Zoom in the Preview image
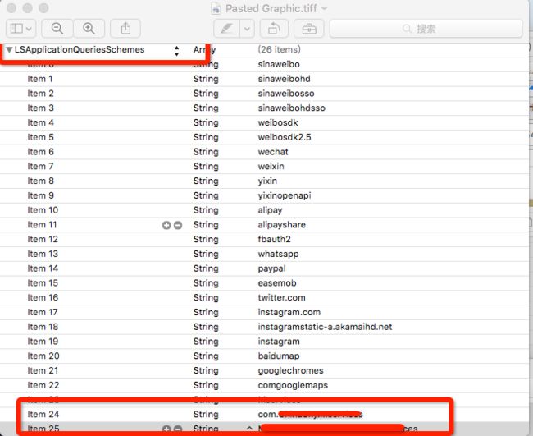 [89, 28]
